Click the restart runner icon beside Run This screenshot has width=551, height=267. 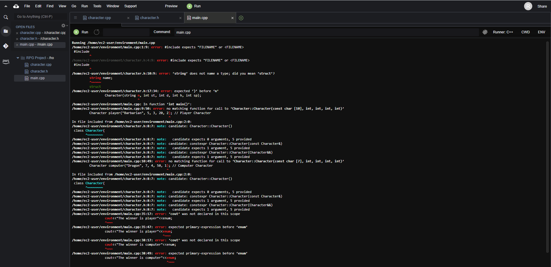97,32
